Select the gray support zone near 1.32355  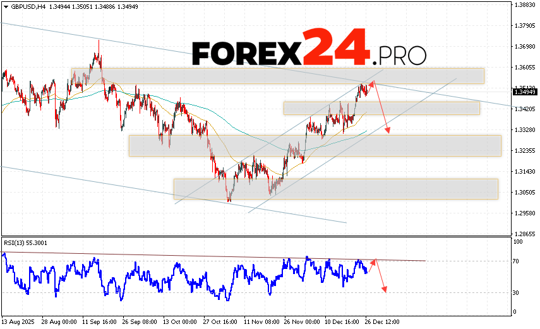tap(315, 145)
